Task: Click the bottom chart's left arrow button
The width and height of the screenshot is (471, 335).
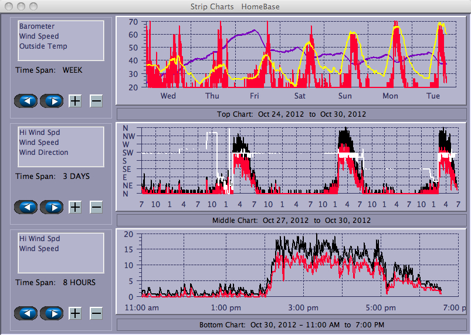Action: [26, 313]
